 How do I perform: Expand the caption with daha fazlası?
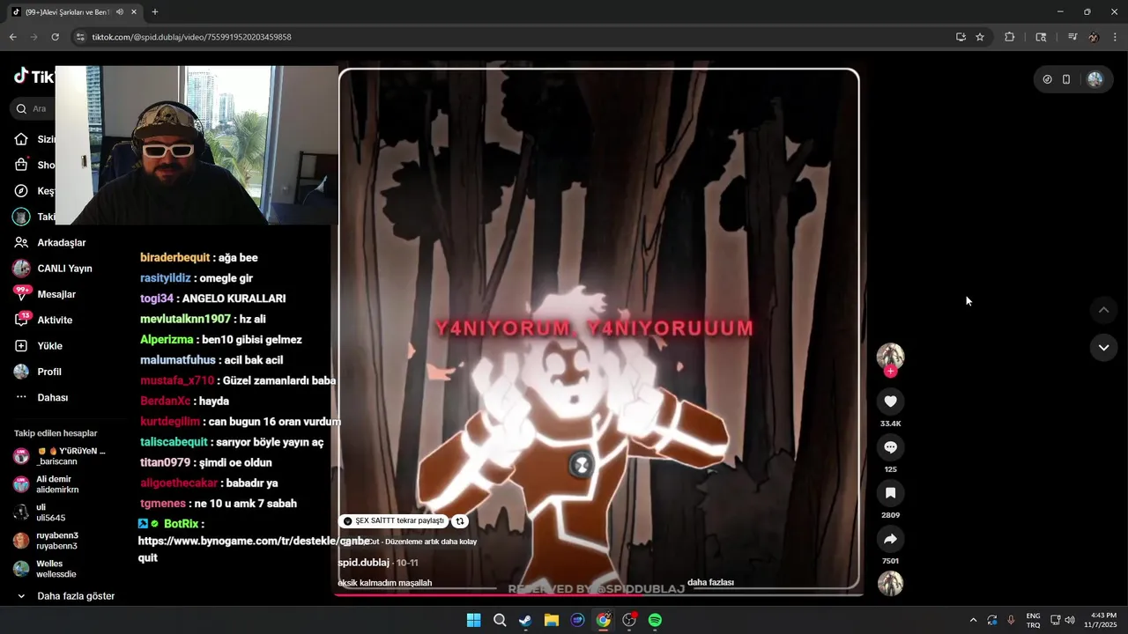point(710,582)
